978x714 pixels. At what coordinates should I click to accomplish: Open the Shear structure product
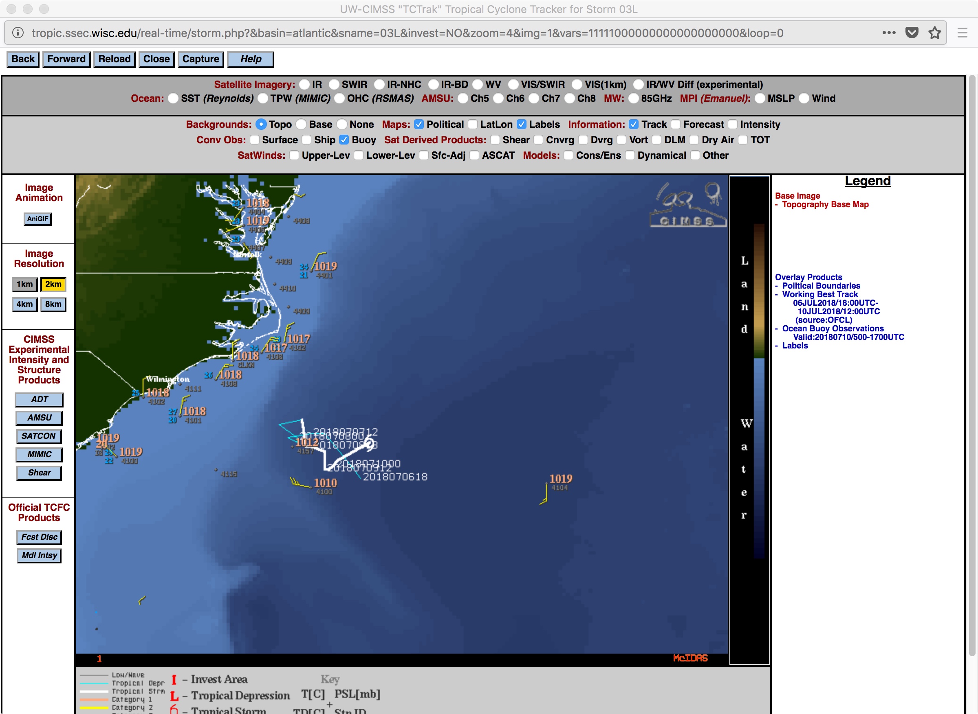coord(40,473)
